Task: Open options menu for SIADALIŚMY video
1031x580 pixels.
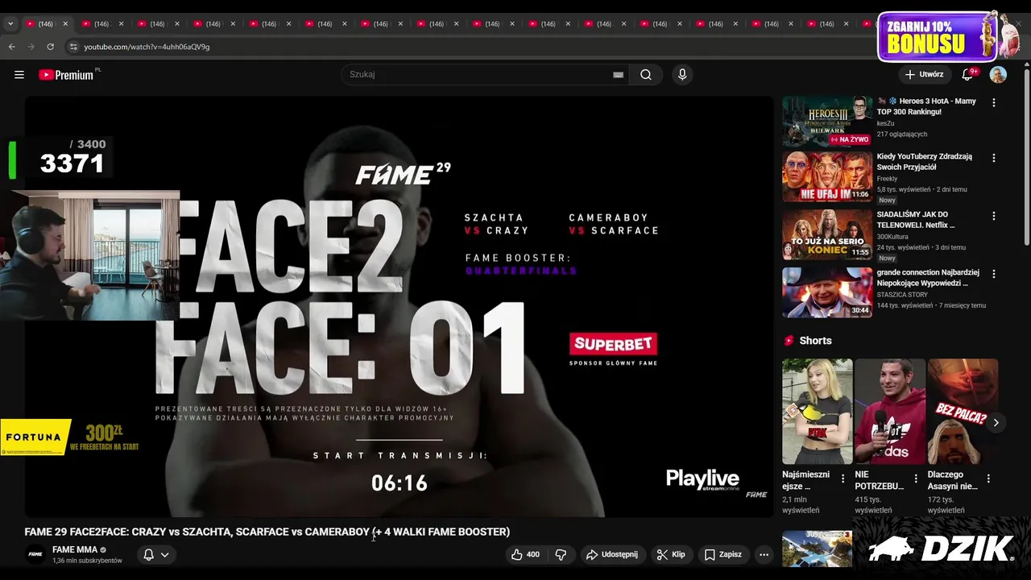Action: click(x=993, y=216)
